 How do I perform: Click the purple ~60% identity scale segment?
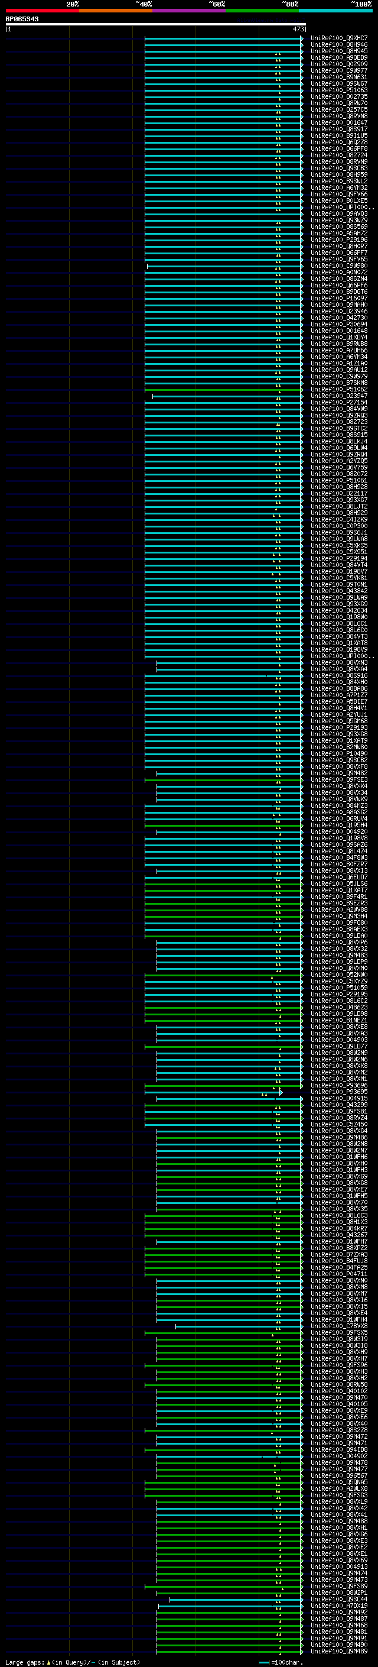coord(190,11)
